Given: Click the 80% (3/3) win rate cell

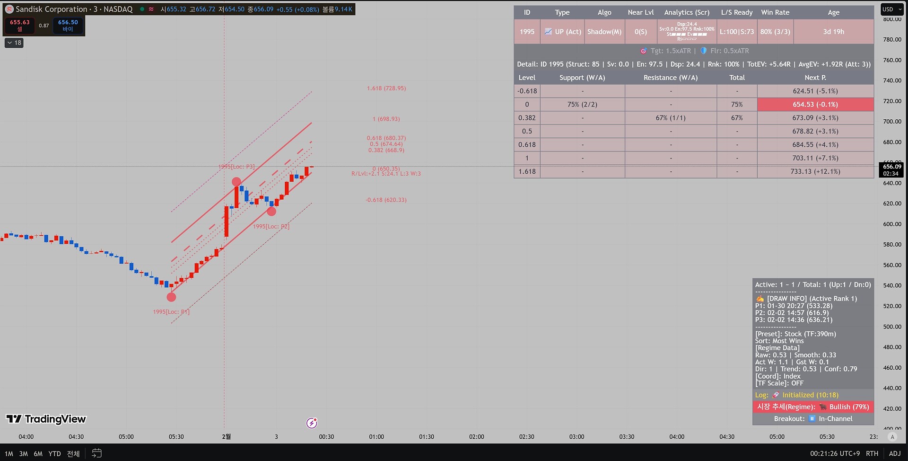Looking at the screenshot, I should point(775,32).
